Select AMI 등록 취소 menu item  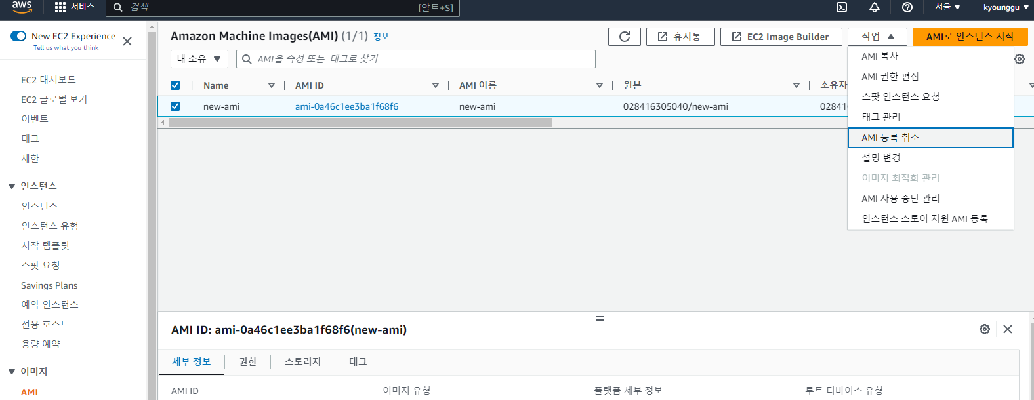(x=930, y=138)
